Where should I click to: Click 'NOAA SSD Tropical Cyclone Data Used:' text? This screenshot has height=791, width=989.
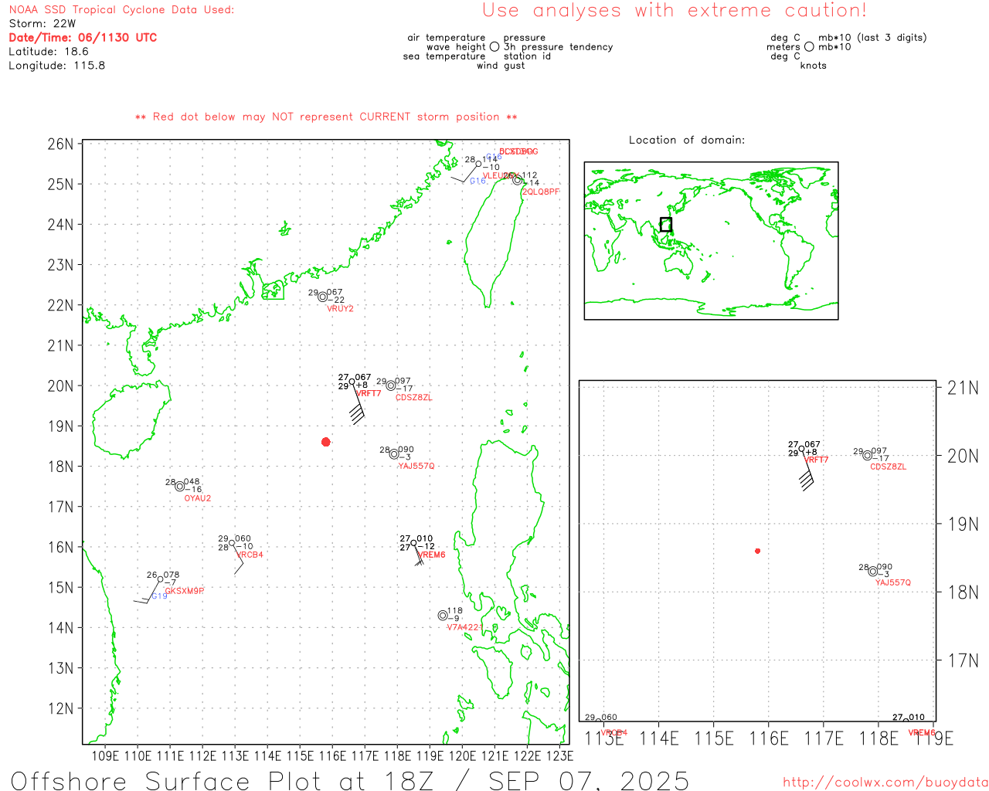pos(121,10)
